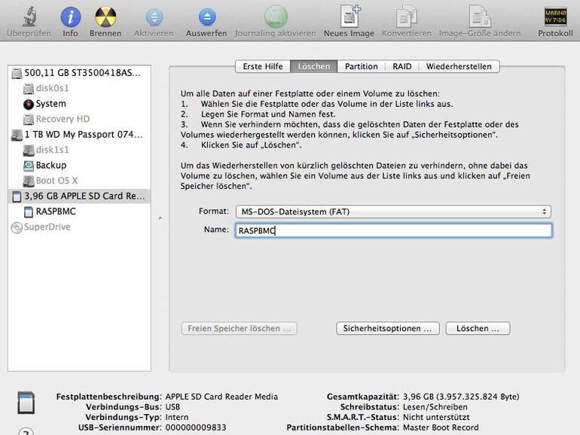The image size is (580, 435).
Task: Click the Journaling aktivieren icon
Action: pos(276,17)
